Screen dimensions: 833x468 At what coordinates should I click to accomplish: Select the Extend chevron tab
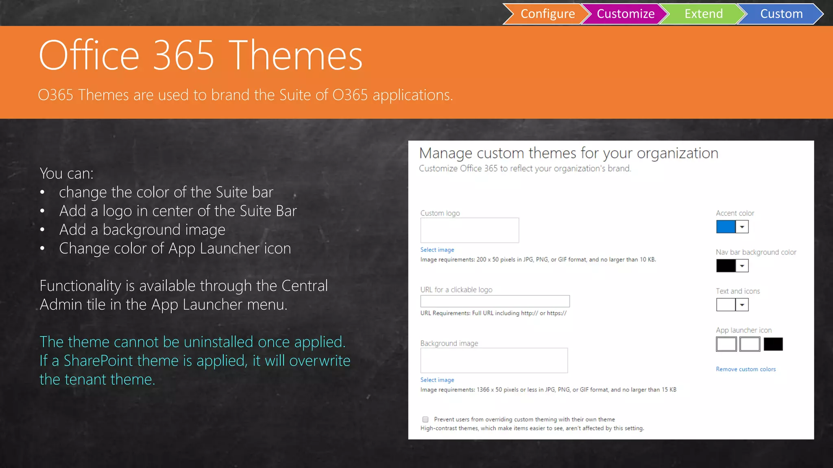[704, 14]
